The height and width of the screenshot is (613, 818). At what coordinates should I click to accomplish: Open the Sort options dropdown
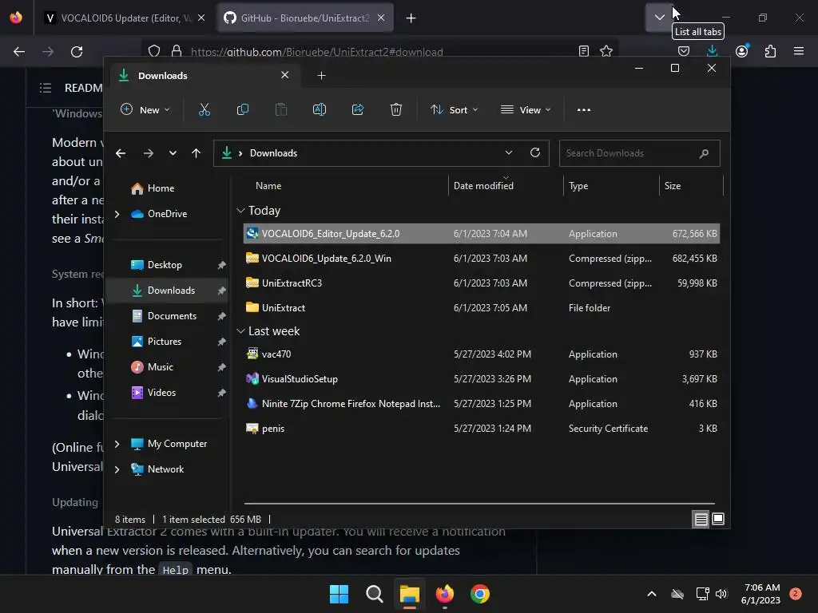[454, 109]
